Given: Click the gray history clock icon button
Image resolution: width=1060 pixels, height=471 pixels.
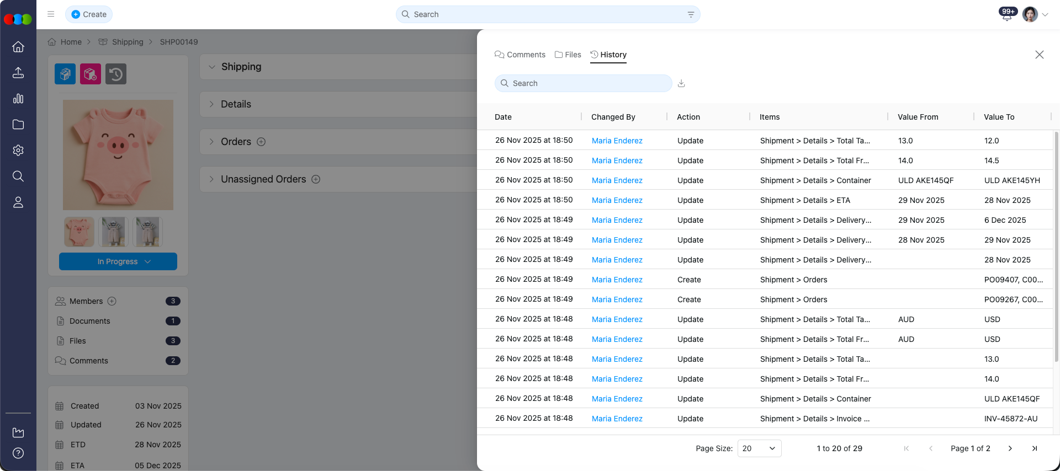Looking at the screenshot, I should [116, 74].
